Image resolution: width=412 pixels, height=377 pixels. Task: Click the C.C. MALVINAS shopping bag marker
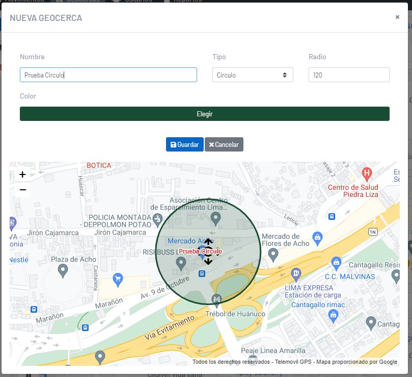click(x=336, y=264)
